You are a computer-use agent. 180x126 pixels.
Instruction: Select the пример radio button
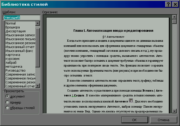pyautogui.click(x=7, y=102)
